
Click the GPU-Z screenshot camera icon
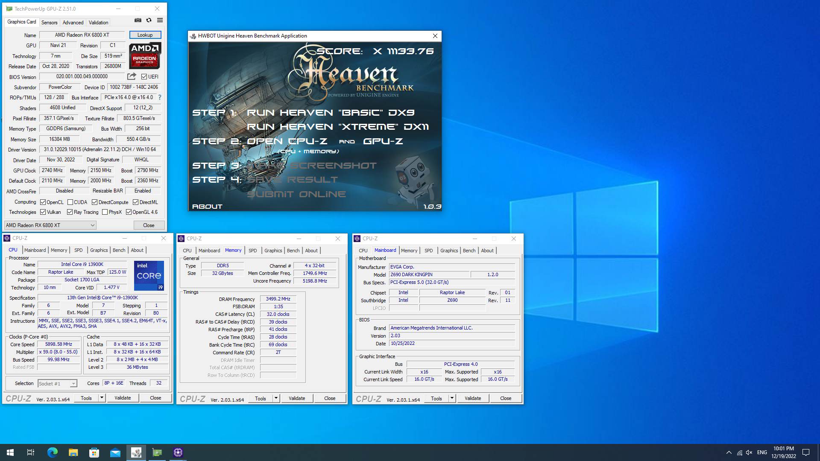tap(138, 20)
